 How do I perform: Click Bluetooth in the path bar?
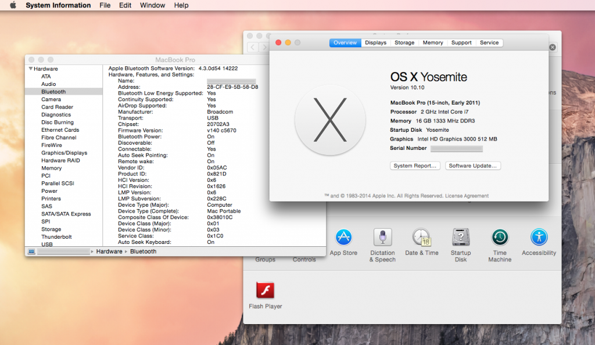pyautogui.click(x=143, y=251)
